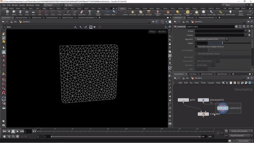Switch to the Geometry Spreadsheet tab

(x=86, y=17)
